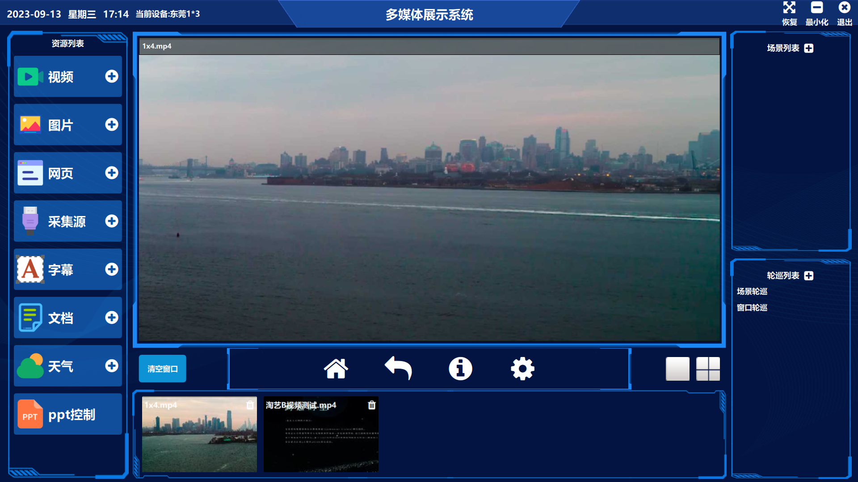Delete 1x4.mp4 thumbnail with trash icon

(250, 405)
